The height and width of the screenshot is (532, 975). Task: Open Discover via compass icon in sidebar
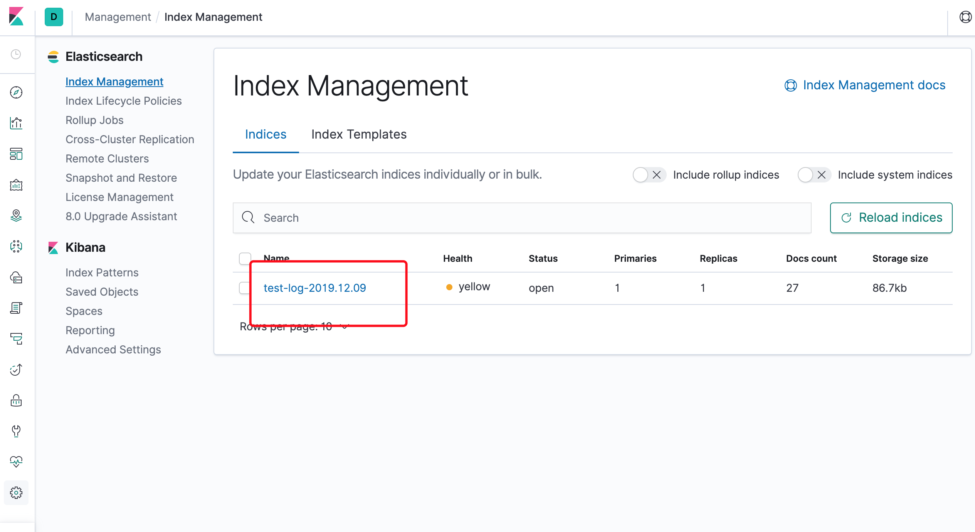click(16, 92)
